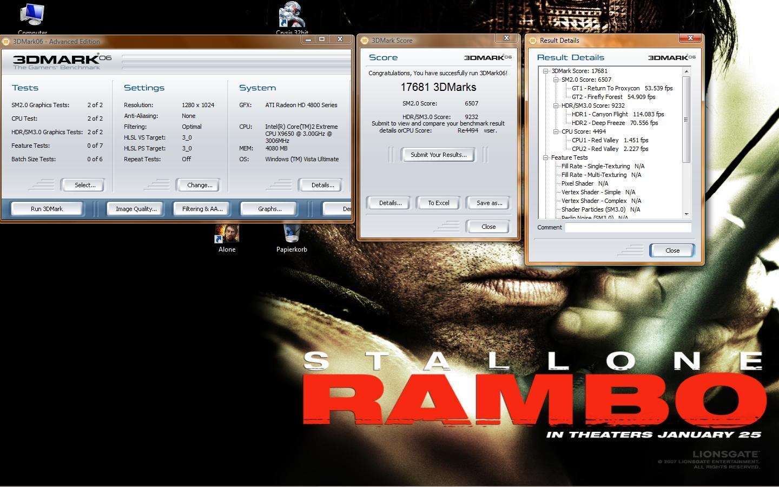
Task: Click the Result Details vertical scrollbar thumb
Action: click(686, 120)
